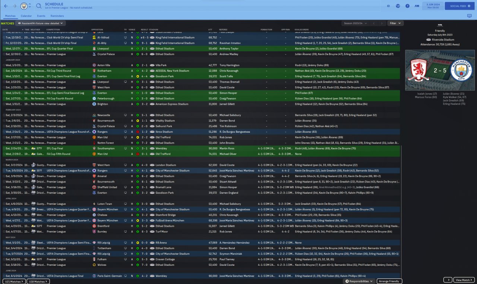Click the weather icon in the Southampton row
Screen dimensions: 477x284
pyautogui.click(x=33, y=148)
